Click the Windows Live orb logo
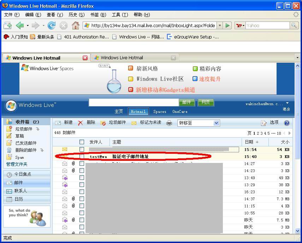The width and height of the screenshot is (302, 243). pos(11,105)
